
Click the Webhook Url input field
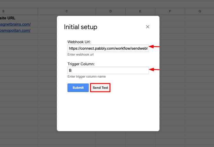point(108,49)
